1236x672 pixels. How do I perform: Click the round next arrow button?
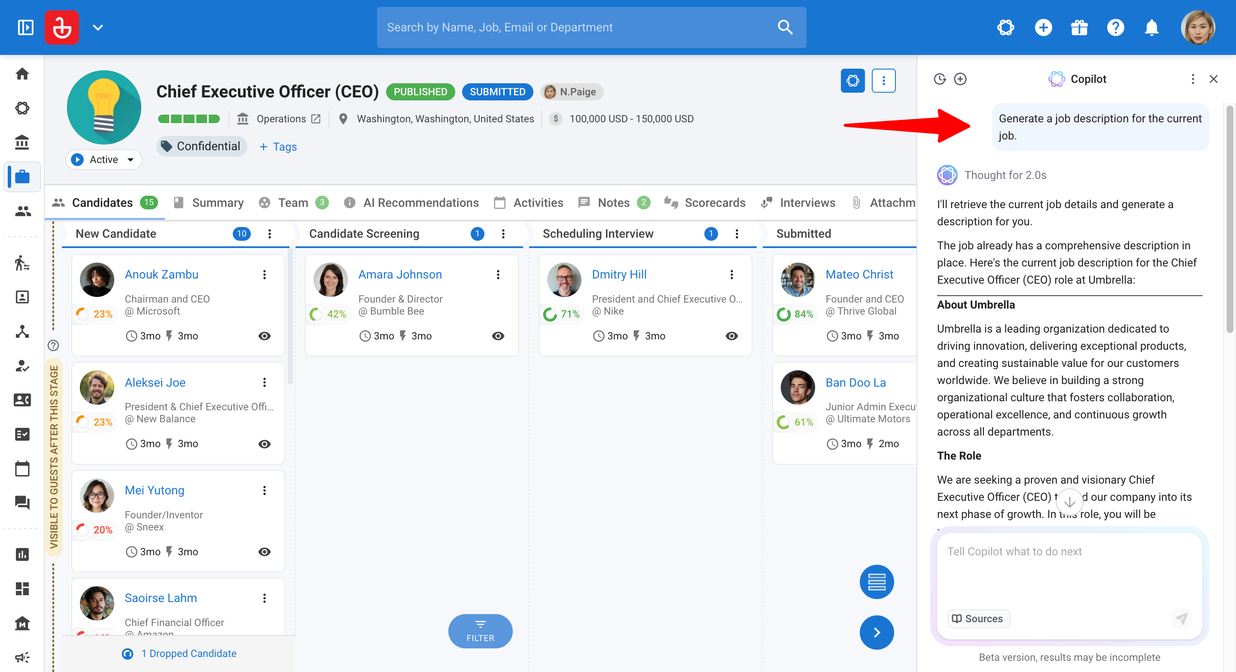[x=877, y=632]
